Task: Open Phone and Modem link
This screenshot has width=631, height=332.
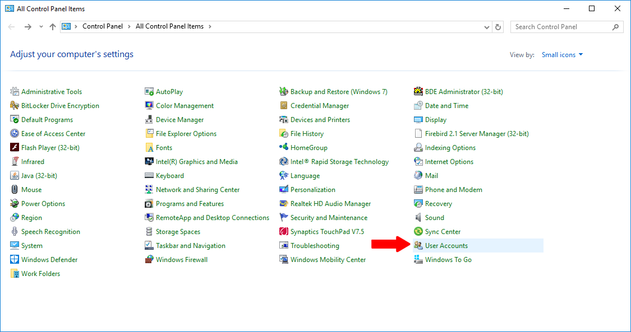Action: 454,189
